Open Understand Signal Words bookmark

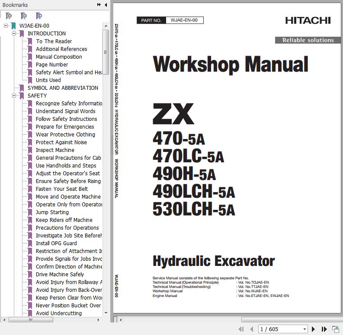(66, 111)
